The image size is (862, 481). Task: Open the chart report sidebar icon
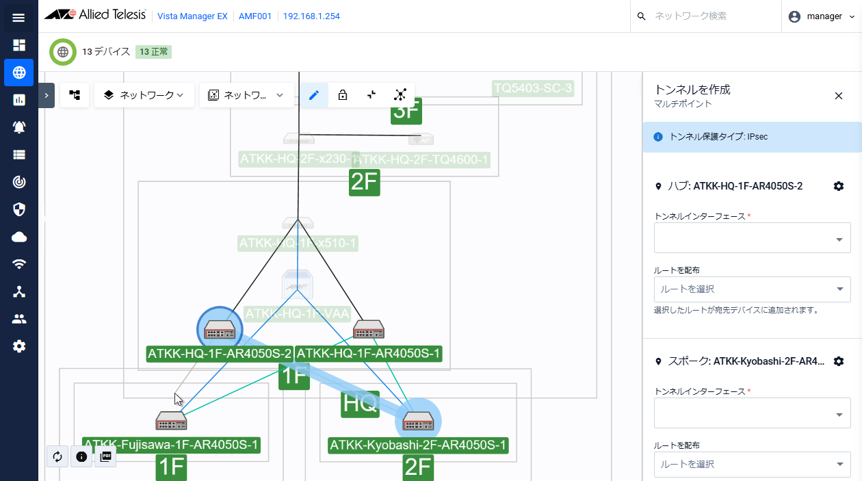click(x=18, y=100)
